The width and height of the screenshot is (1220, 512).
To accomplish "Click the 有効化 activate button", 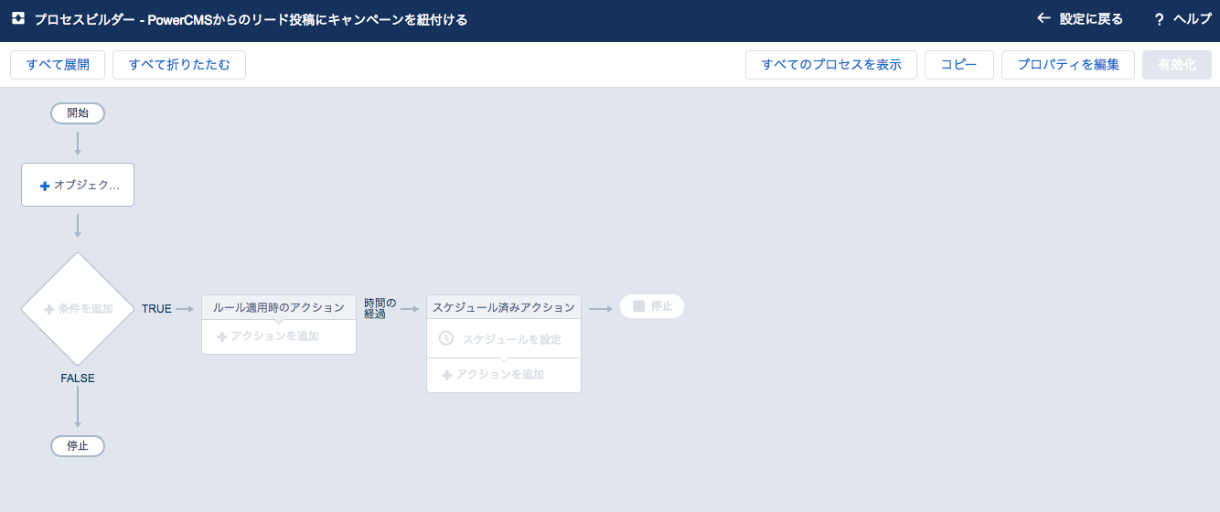I will click(x=1176, y=65).
